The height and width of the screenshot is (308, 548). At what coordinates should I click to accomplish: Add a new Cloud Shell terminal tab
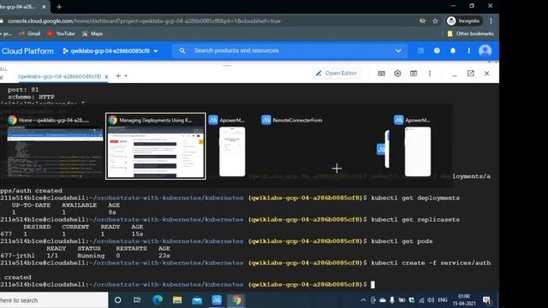tap(118, 76)
